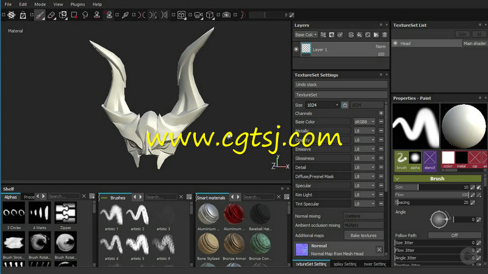The image size is (488, 274).
Task: Add a mask to Layer 1
Action: [x=331, y=35]
